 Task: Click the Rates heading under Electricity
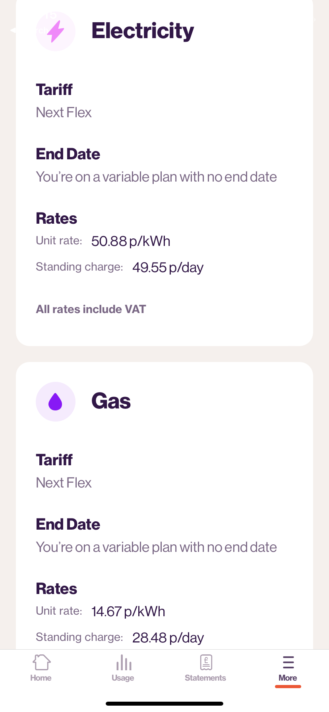(x=56, y=219)
